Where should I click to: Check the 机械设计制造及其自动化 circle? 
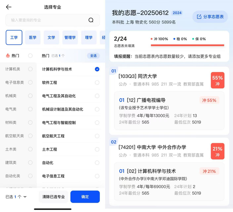(97, 109)
